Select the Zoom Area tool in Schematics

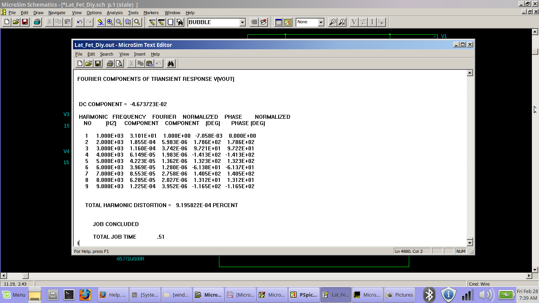[128, 22]
